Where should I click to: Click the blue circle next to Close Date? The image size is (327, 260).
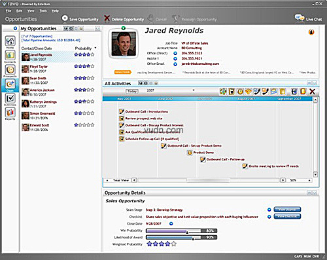171,223
